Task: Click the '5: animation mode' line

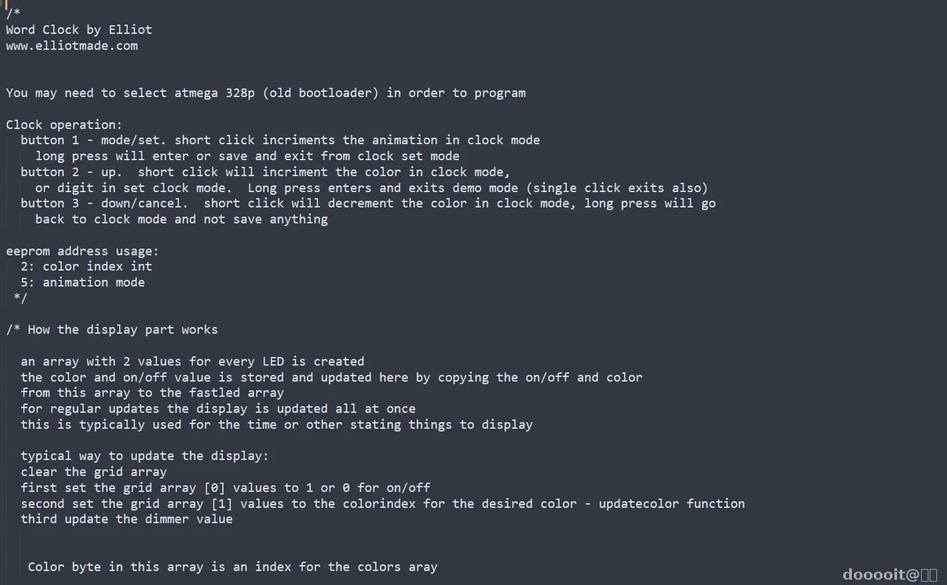Action: (83, 283)
